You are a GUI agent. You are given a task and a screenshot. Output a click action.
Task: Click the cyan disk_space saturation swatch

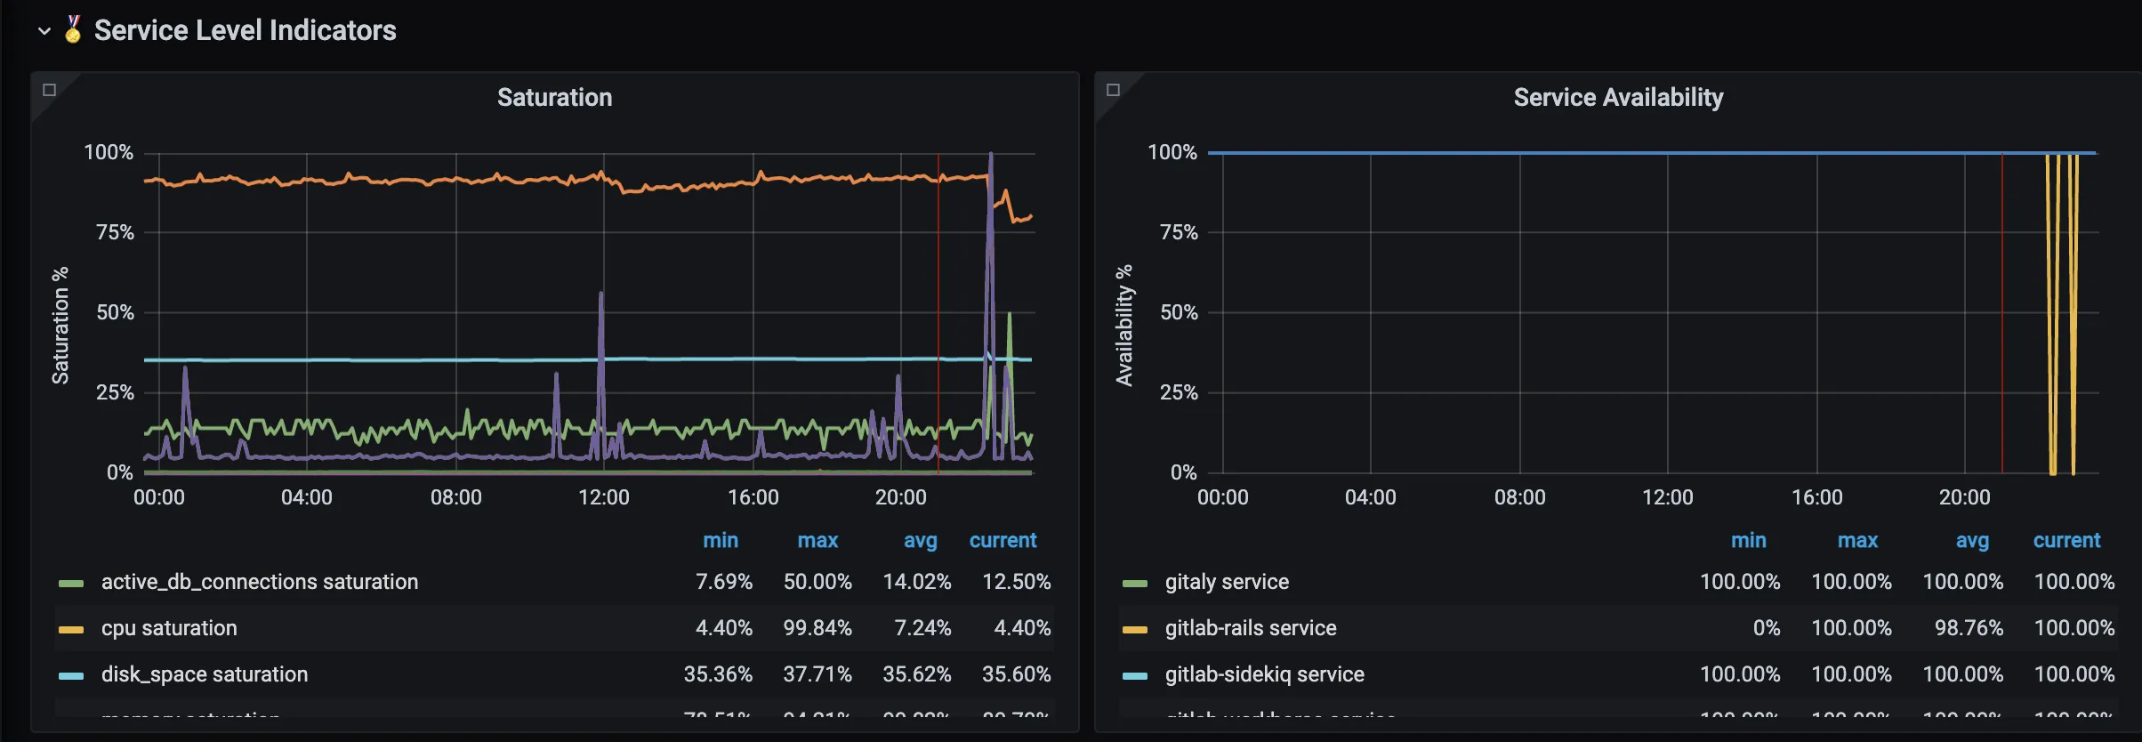(x=71, y=676)
